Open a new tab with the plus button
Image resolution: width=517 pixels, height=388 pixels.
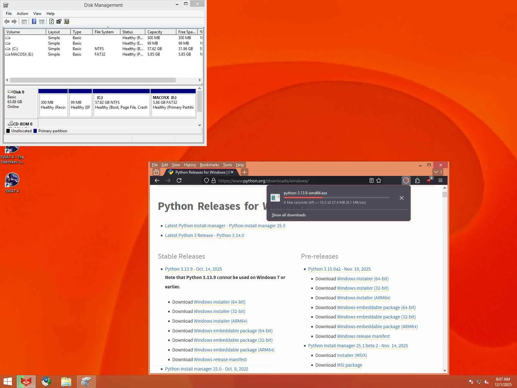[245, 172]
